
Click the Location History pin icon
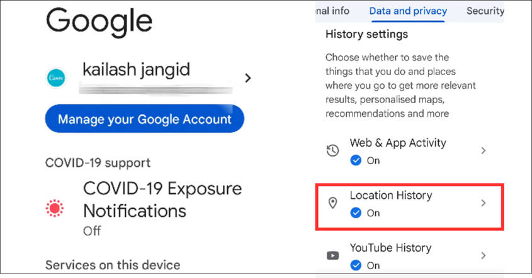(x=333, y=203)
